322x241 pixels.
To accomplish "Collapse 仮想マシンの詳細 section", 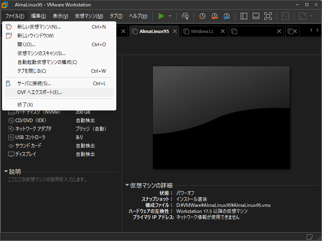I will 127,185.
